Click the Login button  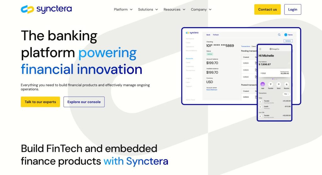coord(293,9)
